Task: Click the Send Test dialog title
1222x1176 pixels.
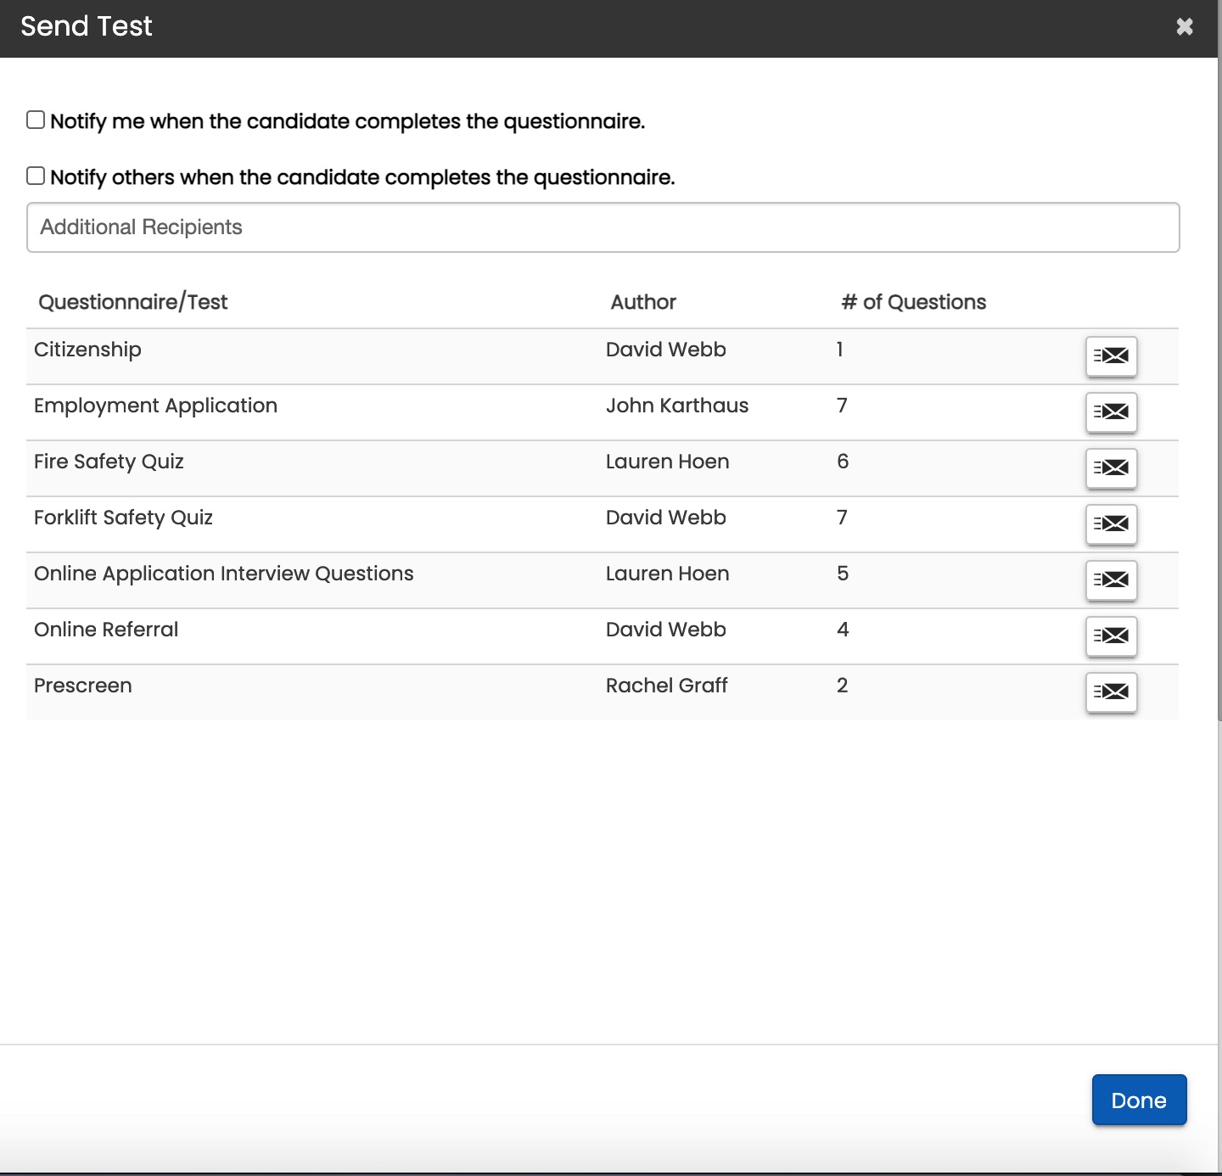Action: coord(87,26)
